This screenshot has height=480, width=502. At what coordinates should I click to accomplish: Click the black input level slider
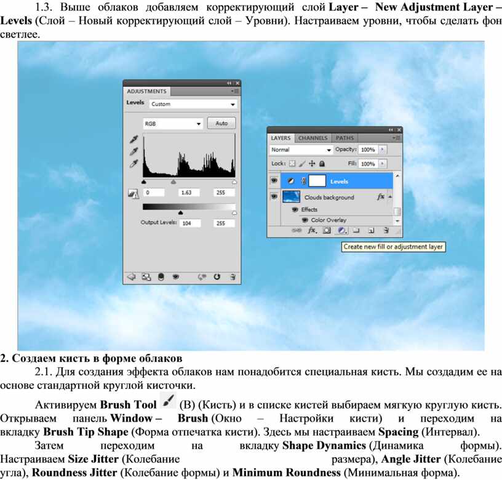(144, 182)
